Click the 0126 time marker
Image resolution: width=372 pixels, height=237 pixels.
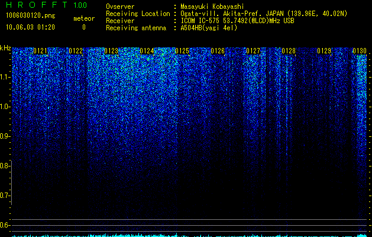coord(218,51)
